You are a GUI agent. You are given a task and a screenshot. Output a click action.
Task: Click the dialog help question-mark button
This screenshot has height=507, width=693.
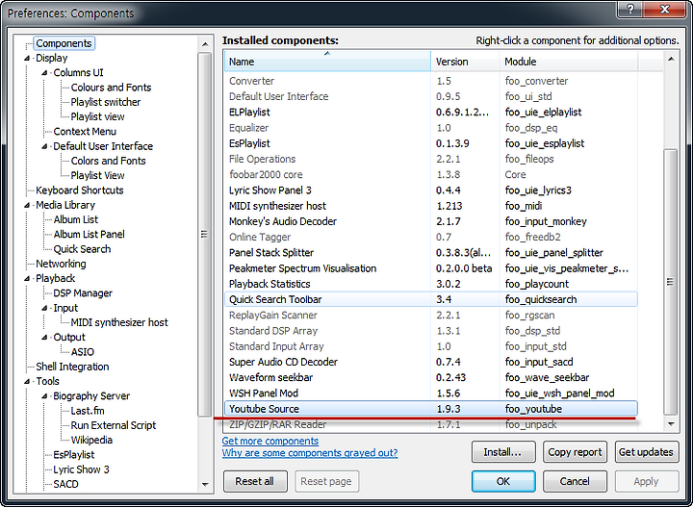click(630, 10)
